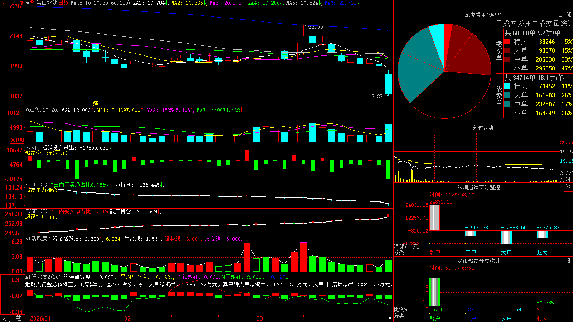Open 设 settings for 深圳超赢实时监控
This screenshot has height=322, width=573.
point(568,187)
